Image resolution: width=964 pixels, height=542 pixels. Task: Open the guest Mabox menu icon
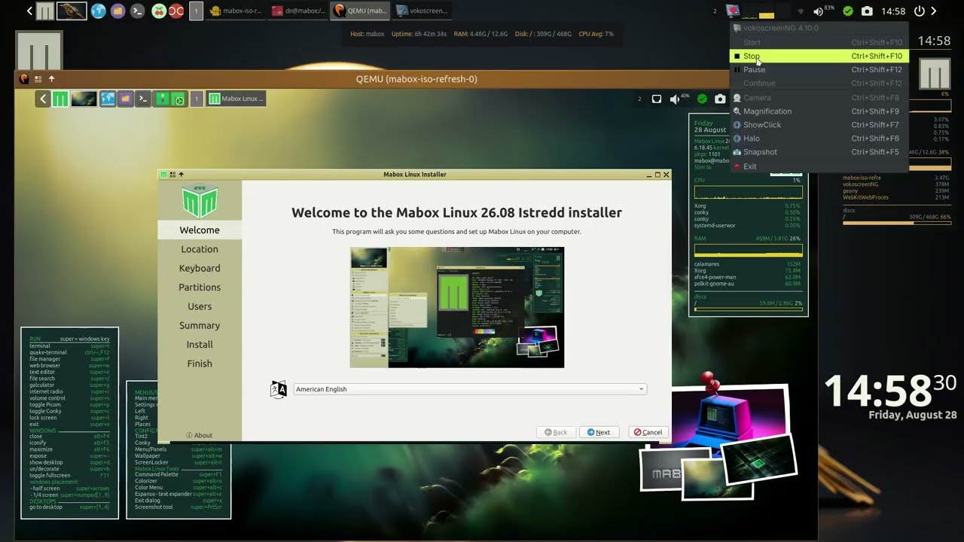pyautogui.click(x=60, y=99)
